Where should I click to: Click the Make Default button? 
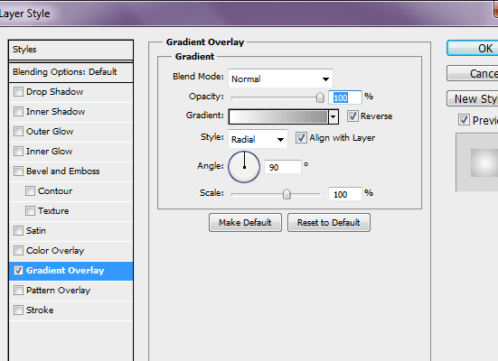point(245,222)
